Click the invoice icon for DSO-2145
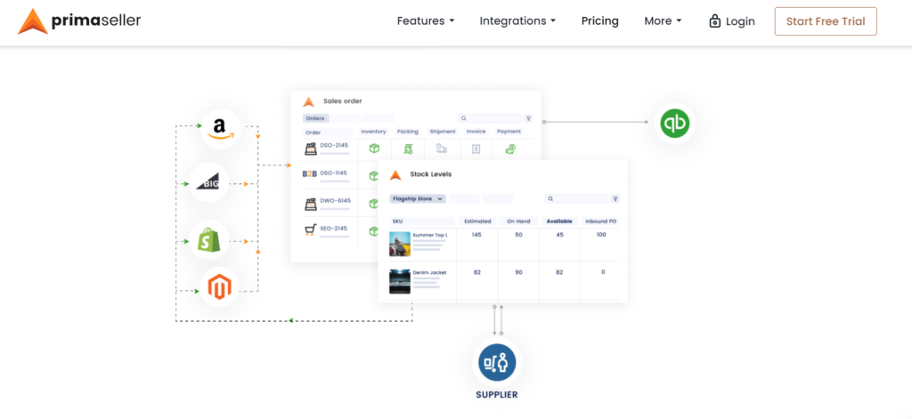Screen dimensions: 912x419 (x=476, y=149)
